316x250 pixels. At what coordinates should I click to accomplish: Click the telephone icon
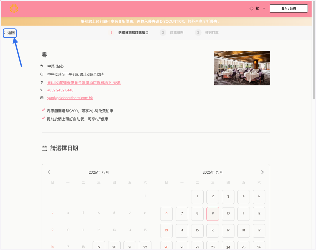click(42, 90)
